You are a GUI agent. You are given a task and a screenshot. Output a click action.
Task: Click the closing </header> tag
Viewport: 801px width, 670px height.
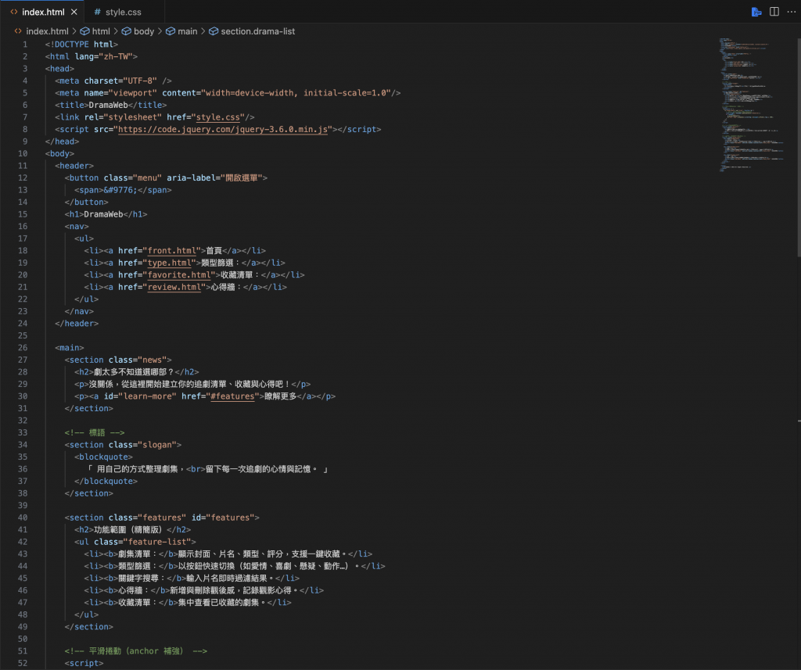pos(77,323)
